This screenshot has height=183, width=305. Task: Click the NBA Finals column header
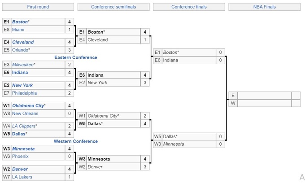(264, 7)
